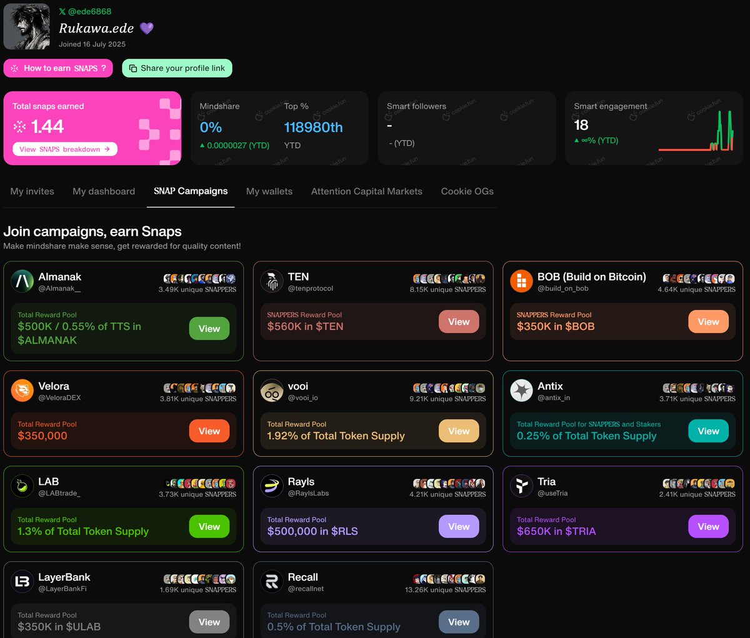750x638 pixels.
Task: Click 13.26K unique SNAPPERS text
Action: point(445,590)
